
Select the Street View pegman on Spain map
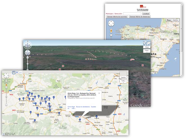click(111, 30)
